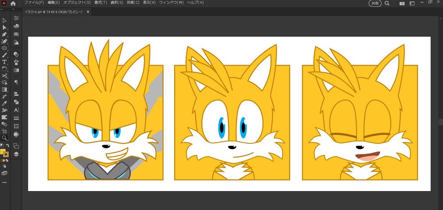Select the Scissors tool
The image size is (443, 210).
coord(4,76)
